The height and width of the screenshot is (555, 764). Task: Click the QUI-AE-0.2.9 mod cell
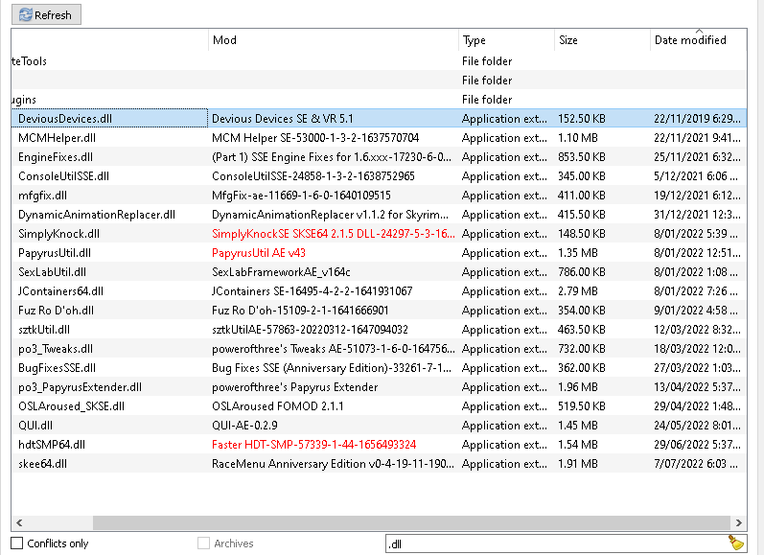(x=244, y=426)
